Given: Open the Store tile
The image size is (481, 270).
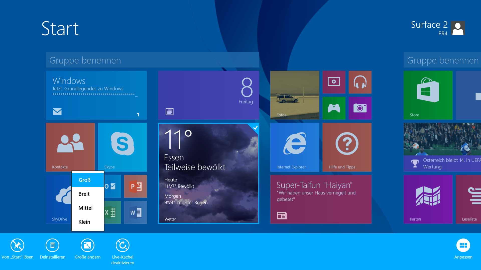Looking at the screenshot, I should pyautogui.click(x=428, y=95).
